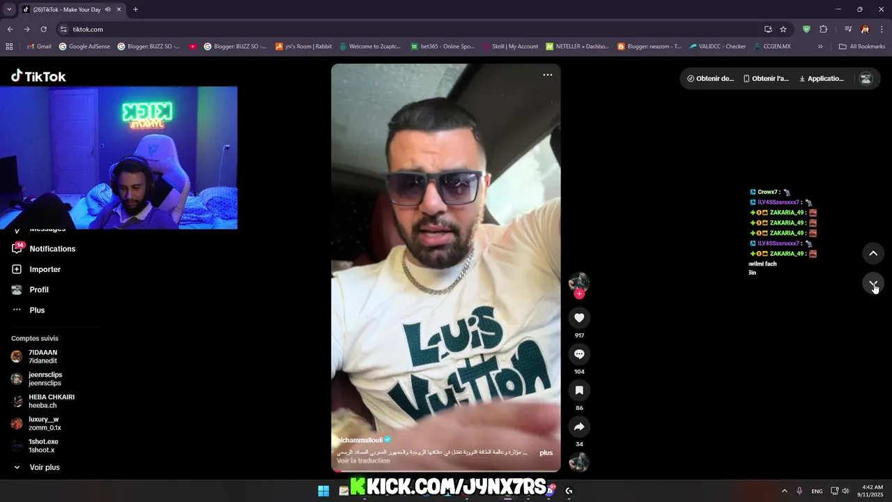The width and height of the screenshot is (892, 502).
Task: Open the creator's profile avatar beside video
Action: point(579,282)
